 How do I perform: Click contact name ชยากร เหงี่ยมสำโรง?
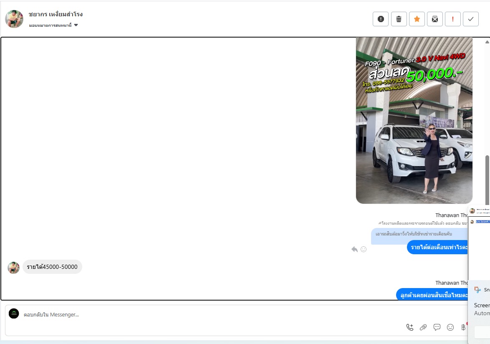tap(56, 14)
